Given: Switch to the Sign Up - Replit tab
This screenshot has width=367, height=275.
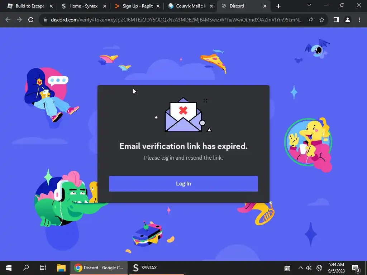Looking at the screenshot, I should 137,6.
